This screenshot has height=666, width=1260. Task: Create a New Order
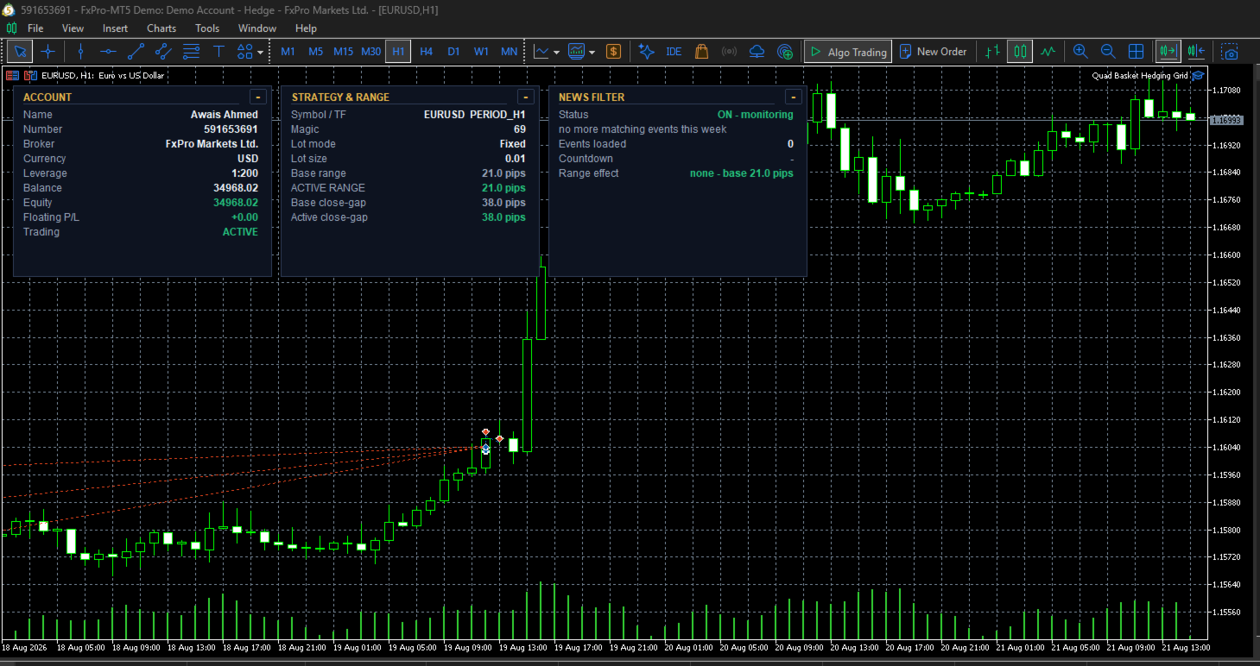[x=934, y=52]
